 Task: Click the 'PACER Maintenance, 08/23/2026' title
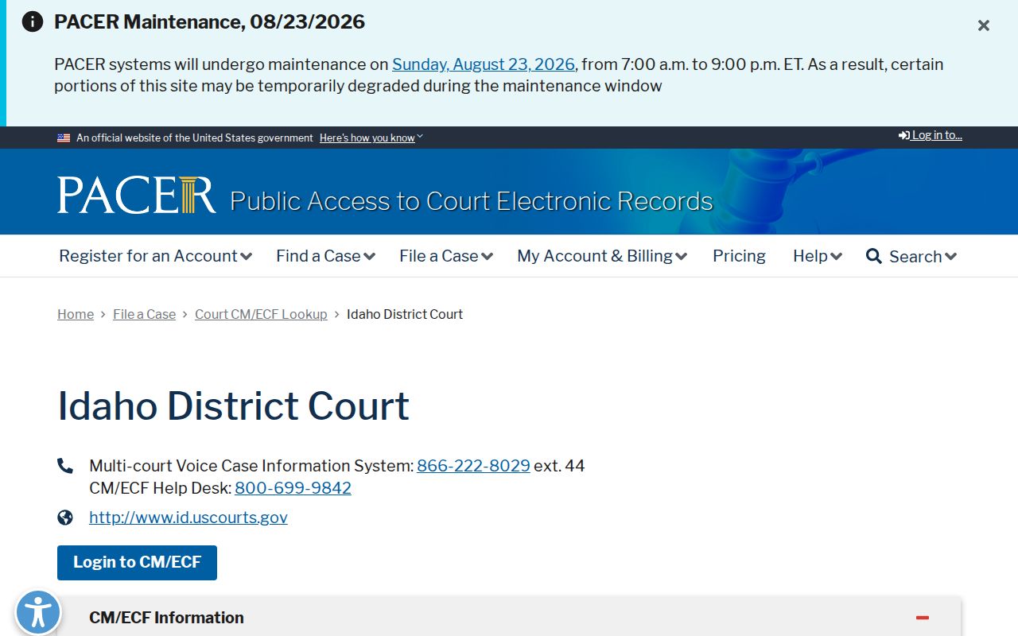pyautogui.click(x=209, y=21)
